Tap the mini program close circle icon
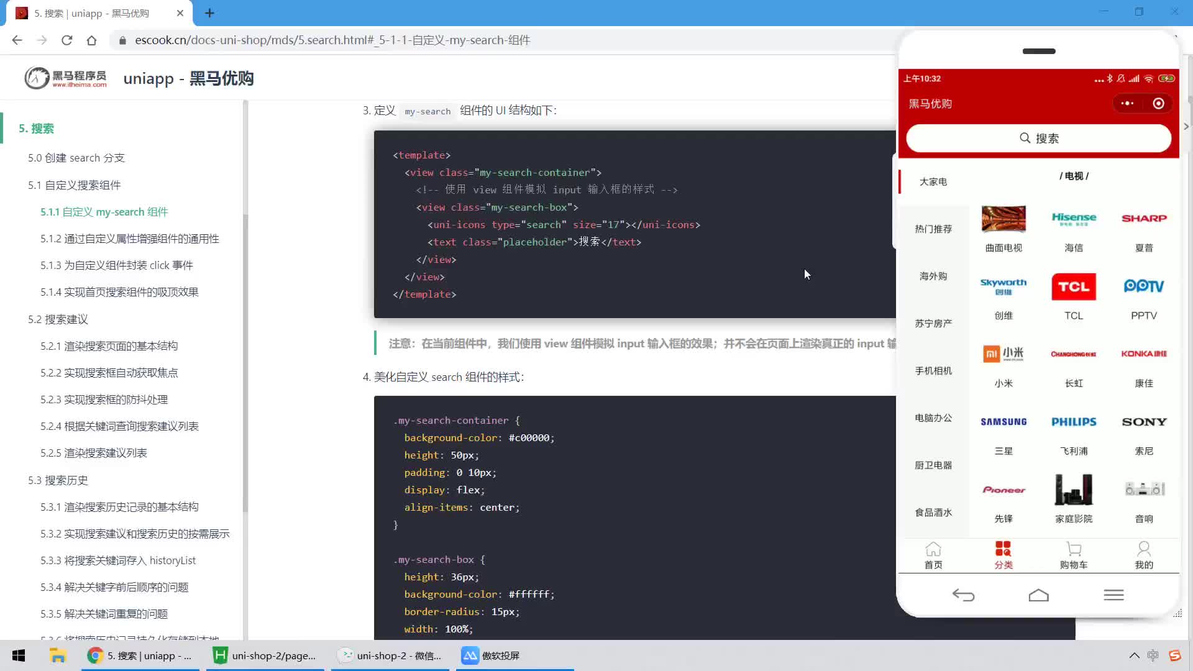 click(x=1158, y=104)
